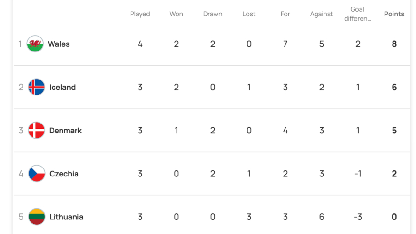Viewport: 416px width, 234px height.
Task: Click the Wales flag icon
Action: tap(35, 44)
